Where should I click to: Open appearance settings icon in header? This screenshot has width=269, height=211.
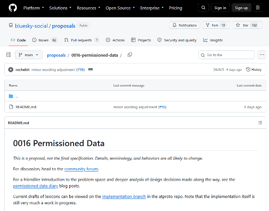(257, 8)
